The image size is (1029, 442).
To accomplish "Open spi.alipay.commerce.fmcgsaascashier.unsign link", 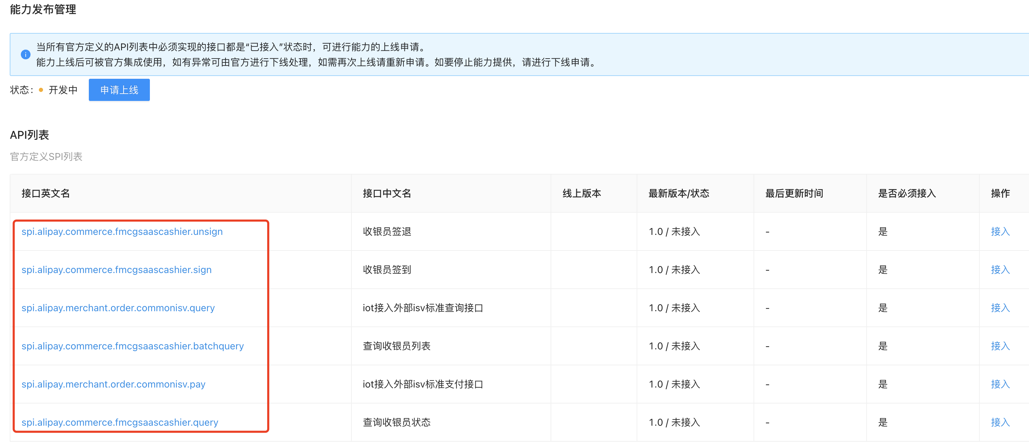I will [122, 231].
